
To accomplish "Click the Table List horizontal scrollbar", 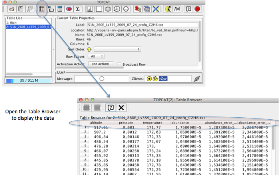I will click(x=19, y=74).
